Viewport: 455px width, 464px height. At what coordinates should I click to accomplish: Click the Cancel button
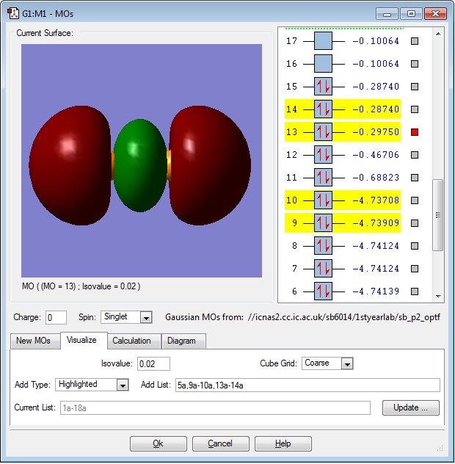220,443
